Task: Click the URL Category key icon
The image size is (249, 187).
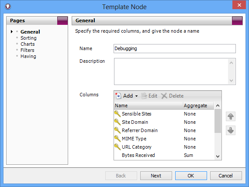Action: click(x=118, y=147)
